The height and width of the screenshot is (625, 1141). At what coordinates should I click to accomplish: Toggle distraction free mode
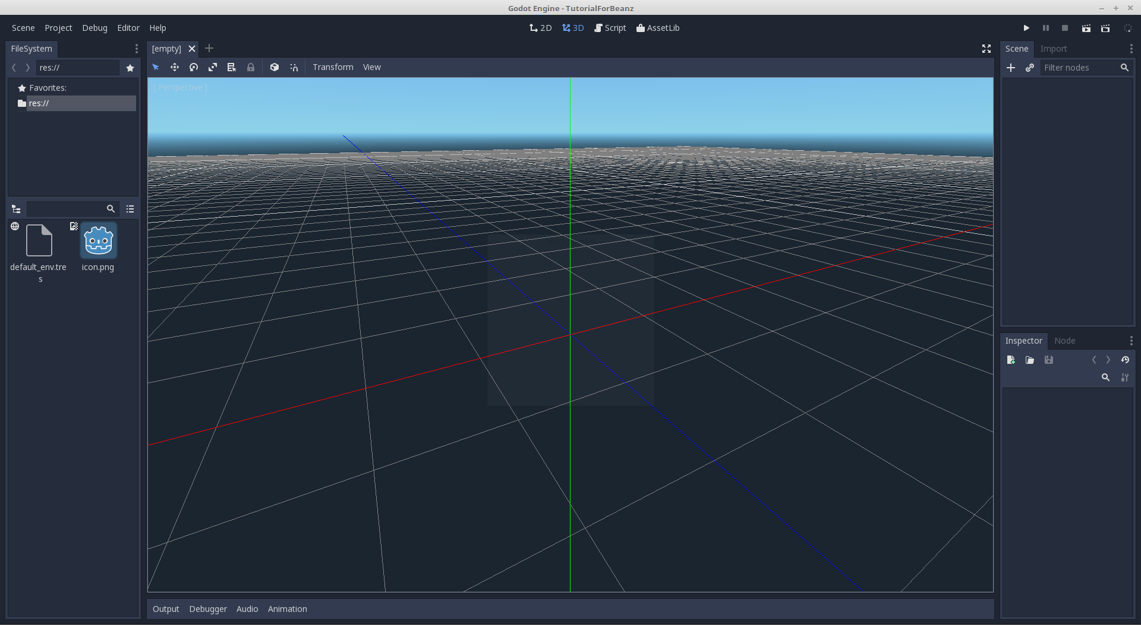click(986, 49)
